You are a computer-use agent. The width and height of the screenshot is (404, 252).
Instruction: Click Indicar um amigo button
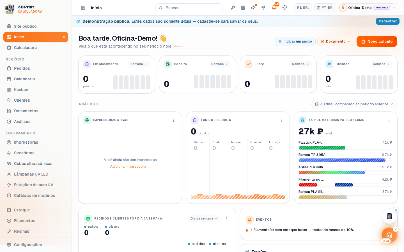pos(295,41)
